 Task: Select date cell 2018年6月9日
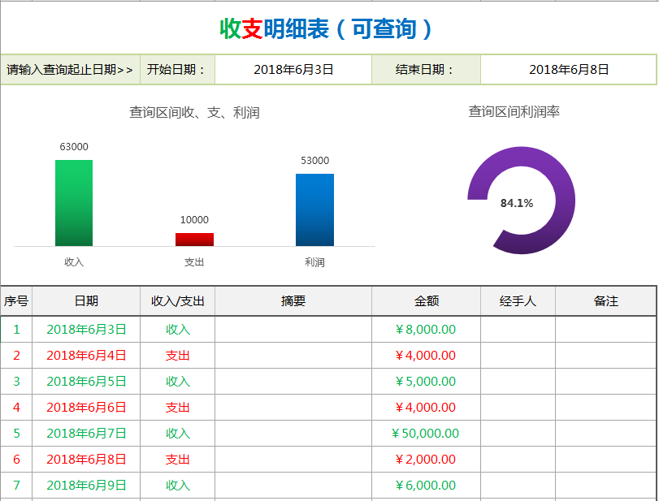pyautogui.click(x=86, y=486)
